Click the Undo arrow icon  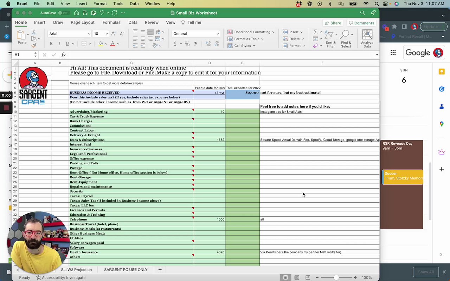click(x=102, y=13)
